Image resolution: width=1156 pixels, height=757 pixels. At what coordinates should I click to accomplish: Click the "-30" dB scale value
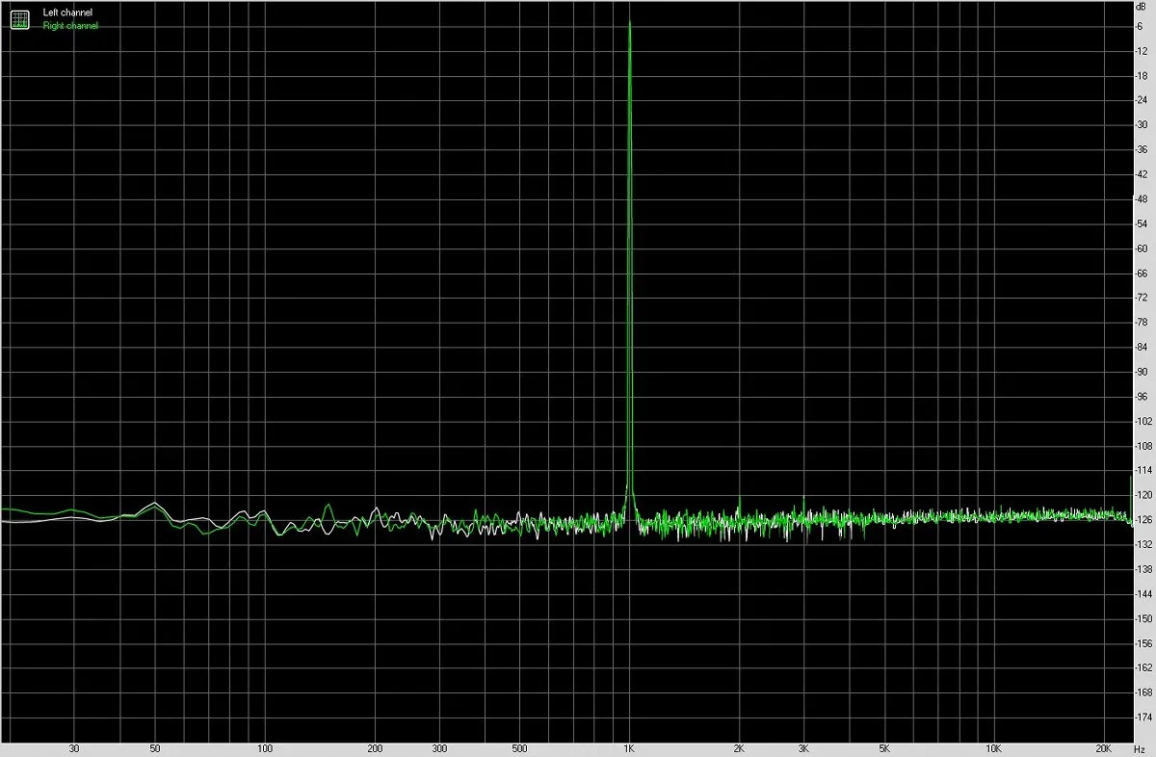1143,124
